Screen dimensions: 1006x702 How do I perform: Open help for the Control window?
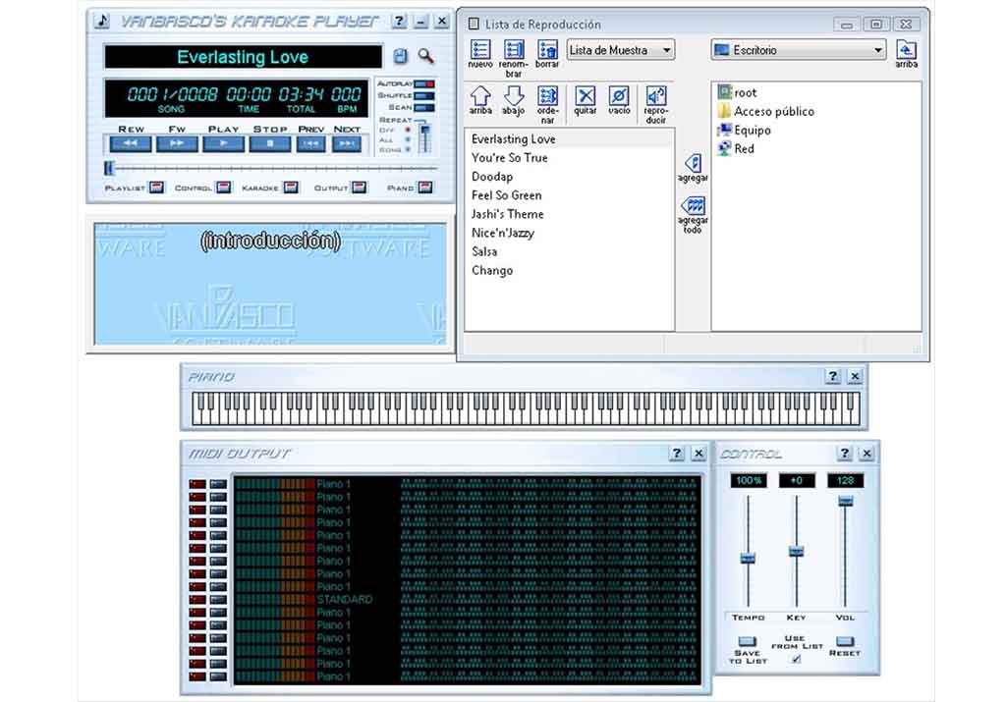coord(845,454)
